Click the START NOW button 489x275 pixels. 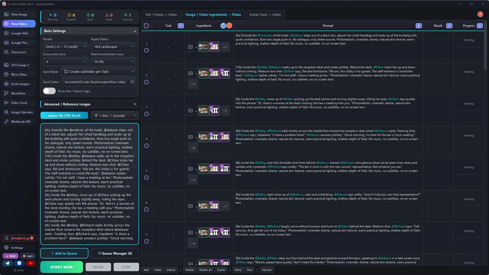[x=62, y=267]
